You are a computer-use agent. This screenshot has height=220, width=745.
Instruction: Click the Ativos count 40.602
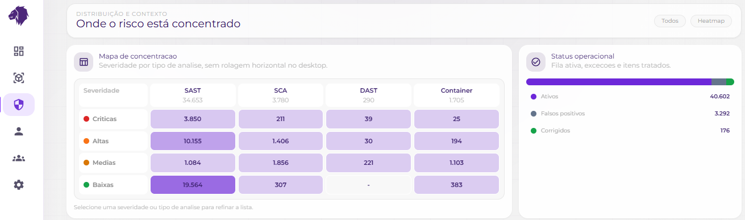[x=719, y=96]
